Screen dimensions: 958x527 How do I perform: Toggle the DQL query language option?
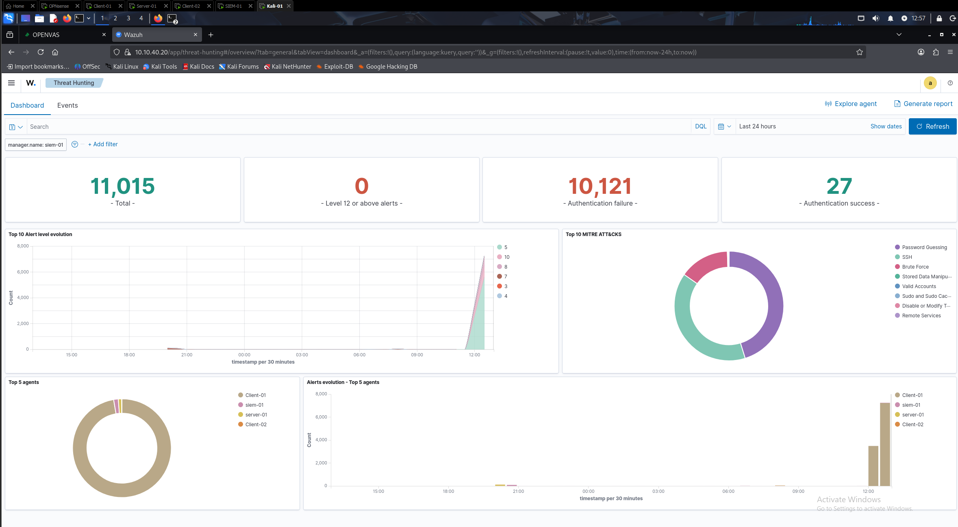(700, 126)
